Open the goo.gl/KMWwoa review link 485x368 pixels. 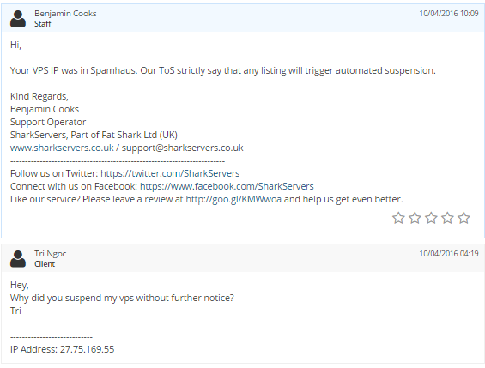pyautogui.click(x=233, y=199)
